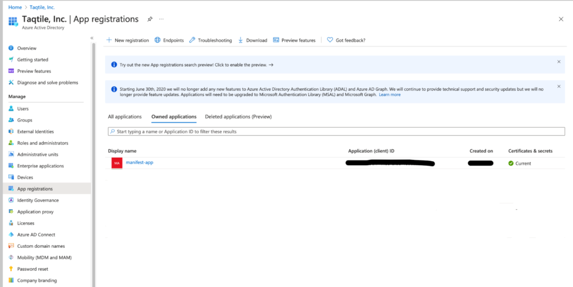Screen dimensions: 573x287
Task: Click the Overview sidebar icon
Action: [11, 48]
